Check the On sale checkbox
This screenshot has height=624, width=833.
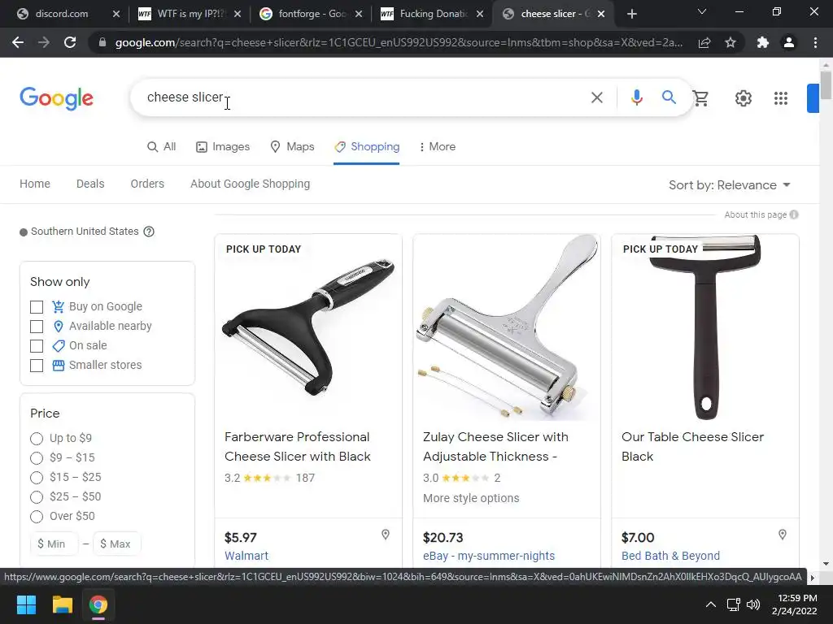click(37, 346)
